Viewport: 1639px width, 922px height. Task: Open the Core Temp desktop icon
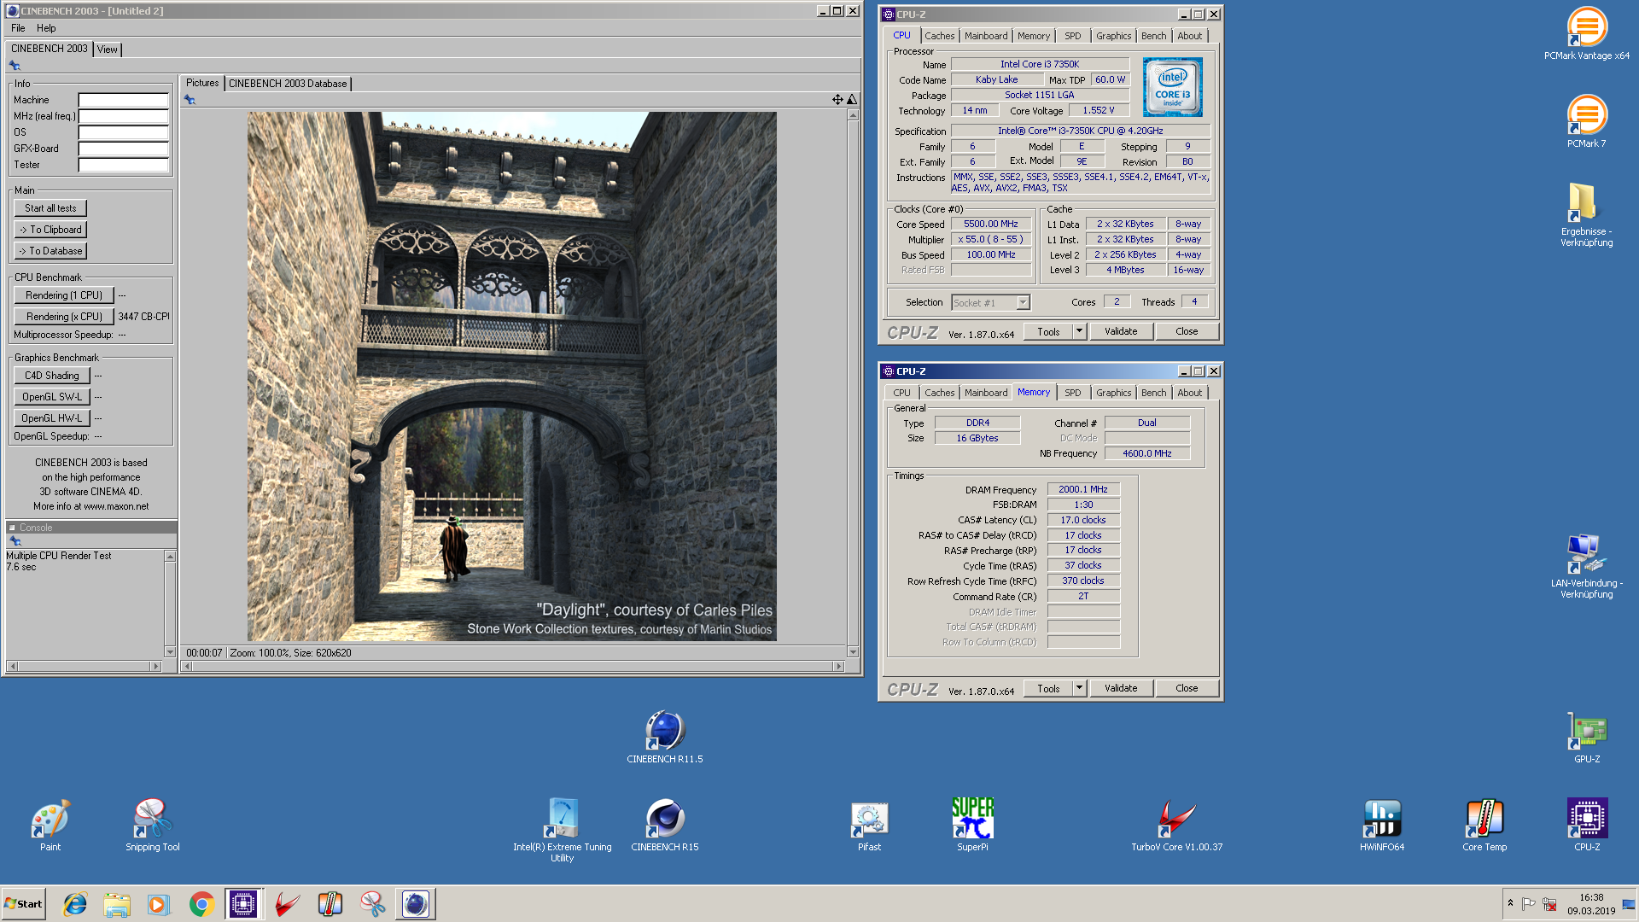pos(1484,825)
